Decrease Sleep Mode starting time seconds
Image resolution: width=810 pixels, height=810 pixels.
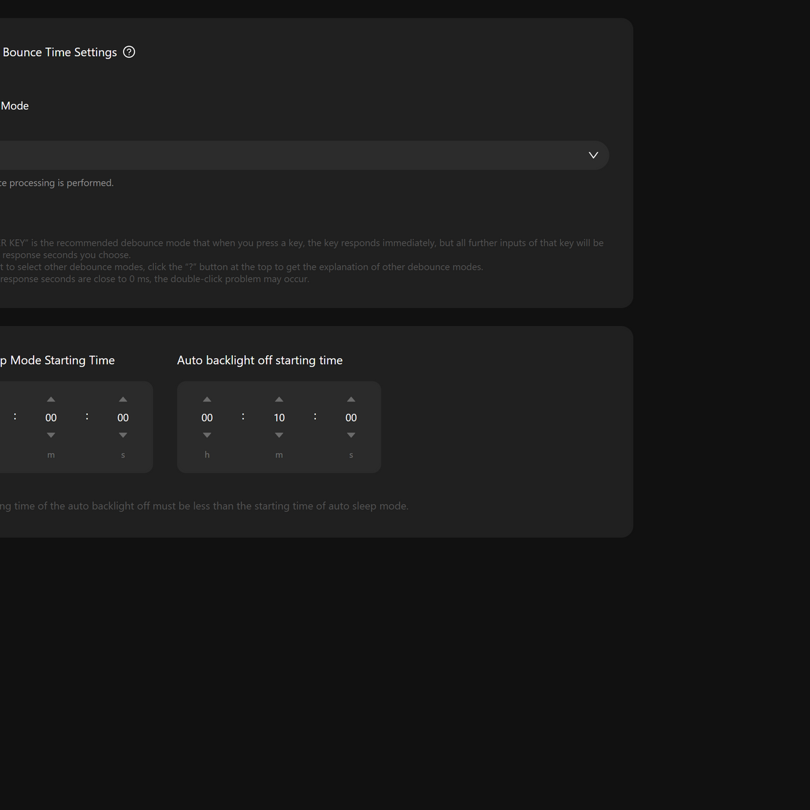coord(123,435)
